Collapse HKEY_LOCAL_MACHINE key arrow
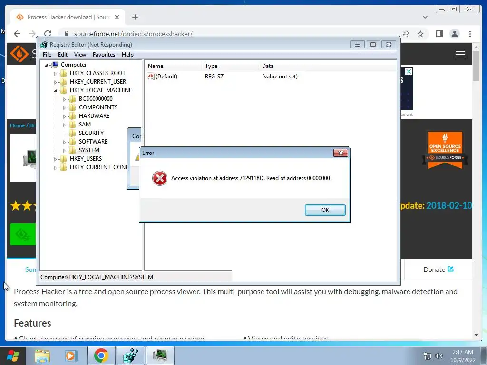487x365 pixels. 55,91
